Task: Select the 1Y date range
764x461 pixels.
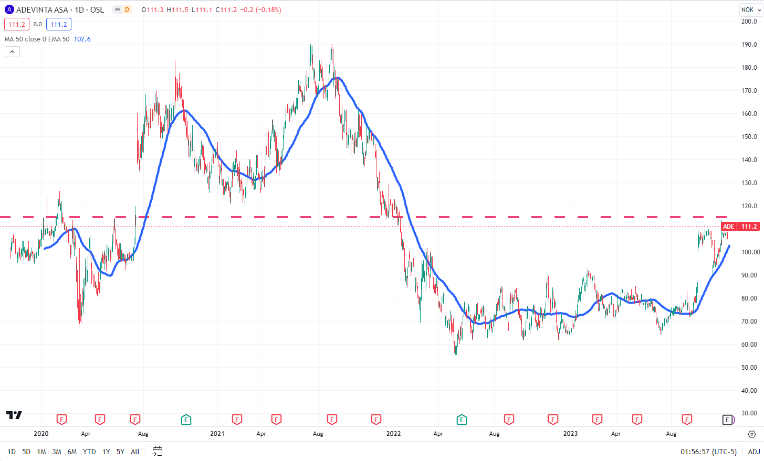Action: (x=106, y=452)
